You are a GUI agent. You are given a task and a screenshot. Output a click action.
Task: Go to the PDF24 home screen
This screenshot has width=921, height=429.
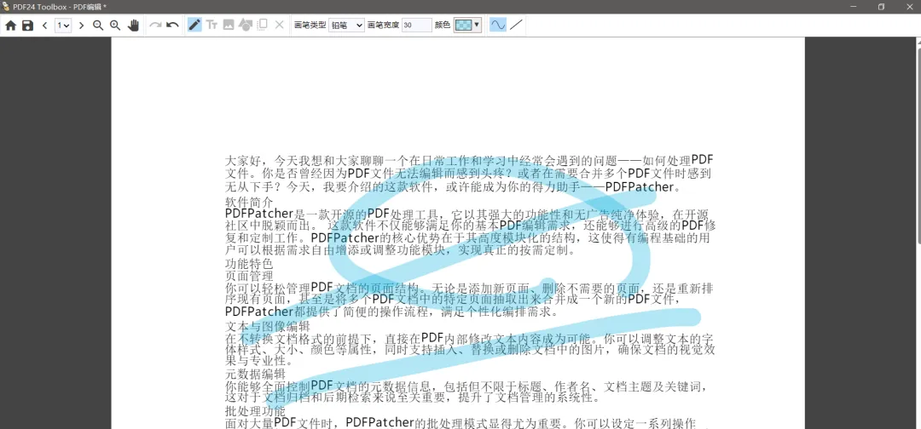[x=10, y=26]
